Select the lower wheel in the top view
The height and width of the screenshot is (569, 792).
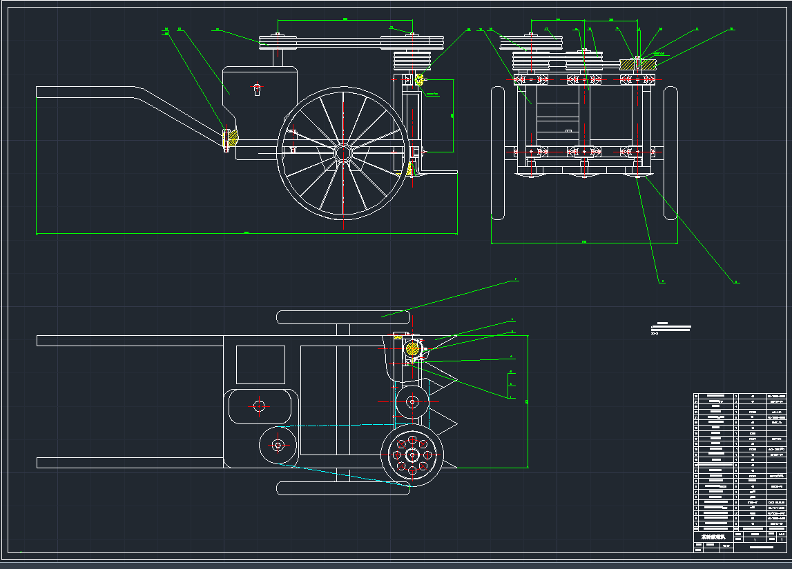coord(343,488)
